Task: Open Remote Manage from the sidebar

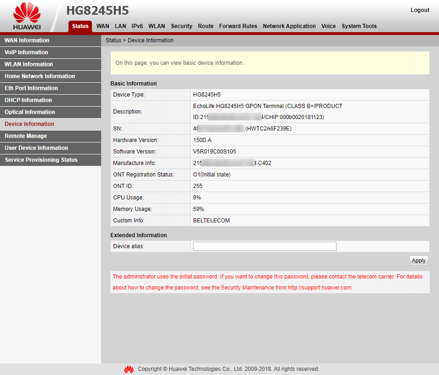Action: 25,136
